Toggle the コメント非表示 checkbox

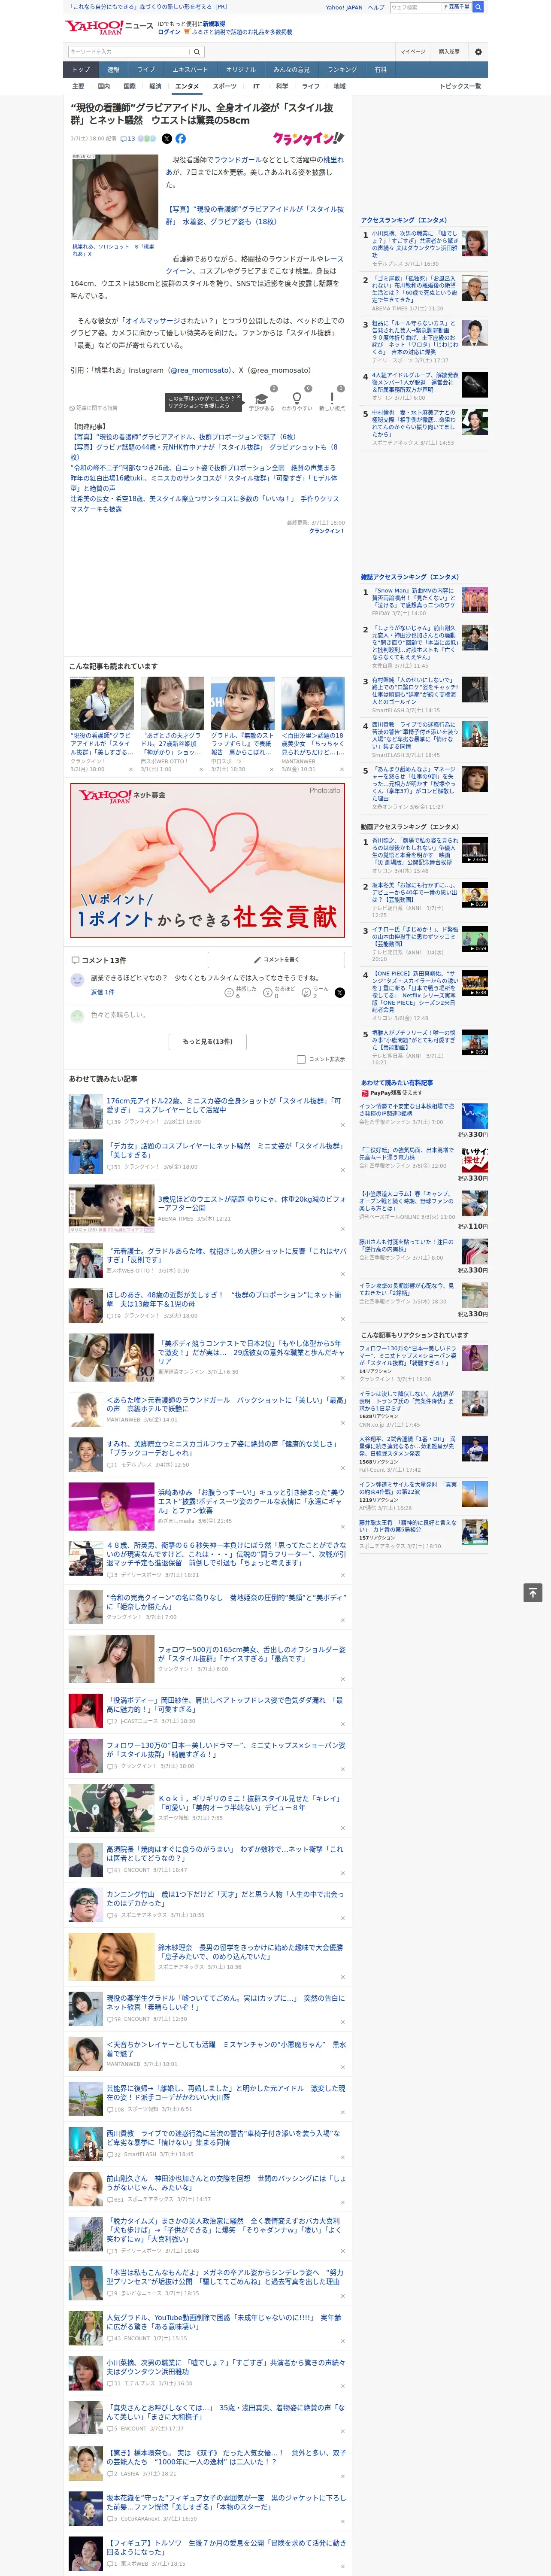pyautogui.click(x=301, y=1059)
